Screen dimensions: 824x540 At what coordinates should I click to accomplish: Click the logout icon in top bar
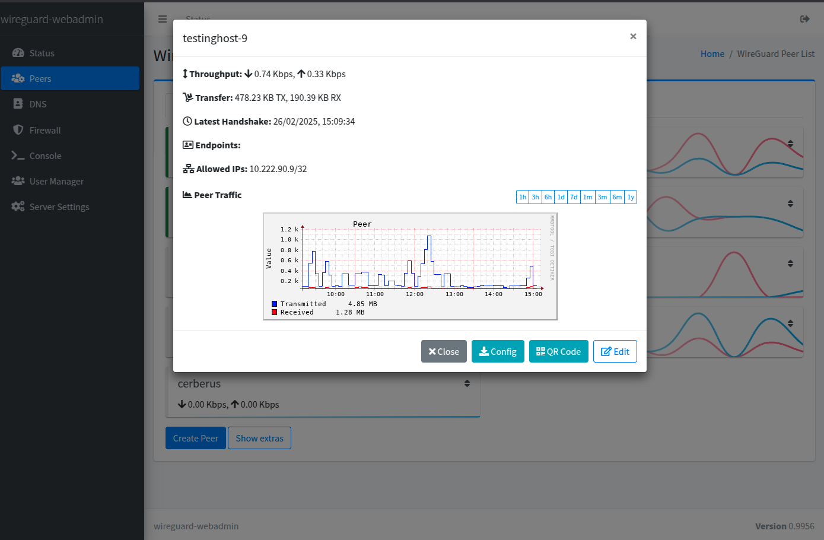(804, 19)
